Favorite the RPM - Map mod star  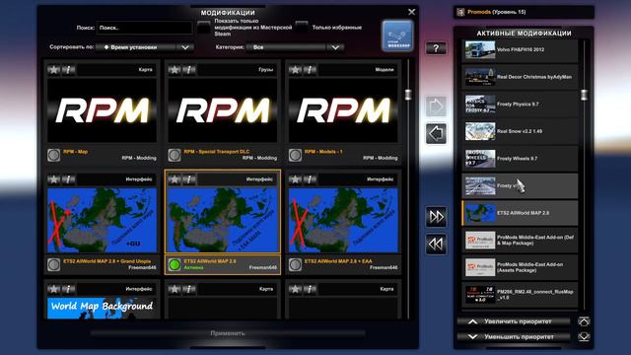[x=53, y=70]
